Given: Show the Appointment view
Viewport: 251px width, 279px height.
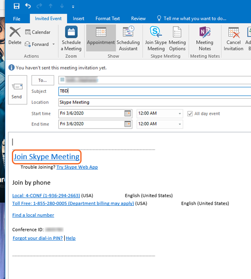Looking at the screenshot, I should click(x=101, y=38).
